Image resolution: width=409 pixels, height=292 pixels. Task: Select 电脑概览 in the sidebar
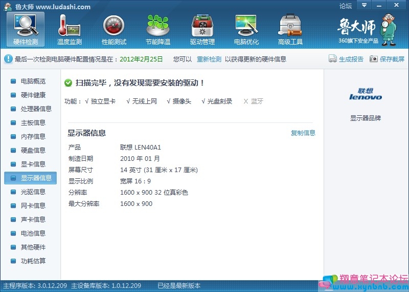coord(33,81)
